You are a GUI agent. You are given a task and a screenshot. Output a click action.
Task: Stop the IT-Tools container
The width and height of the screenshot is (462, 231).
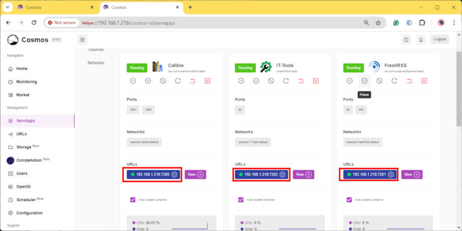(271, 81)
